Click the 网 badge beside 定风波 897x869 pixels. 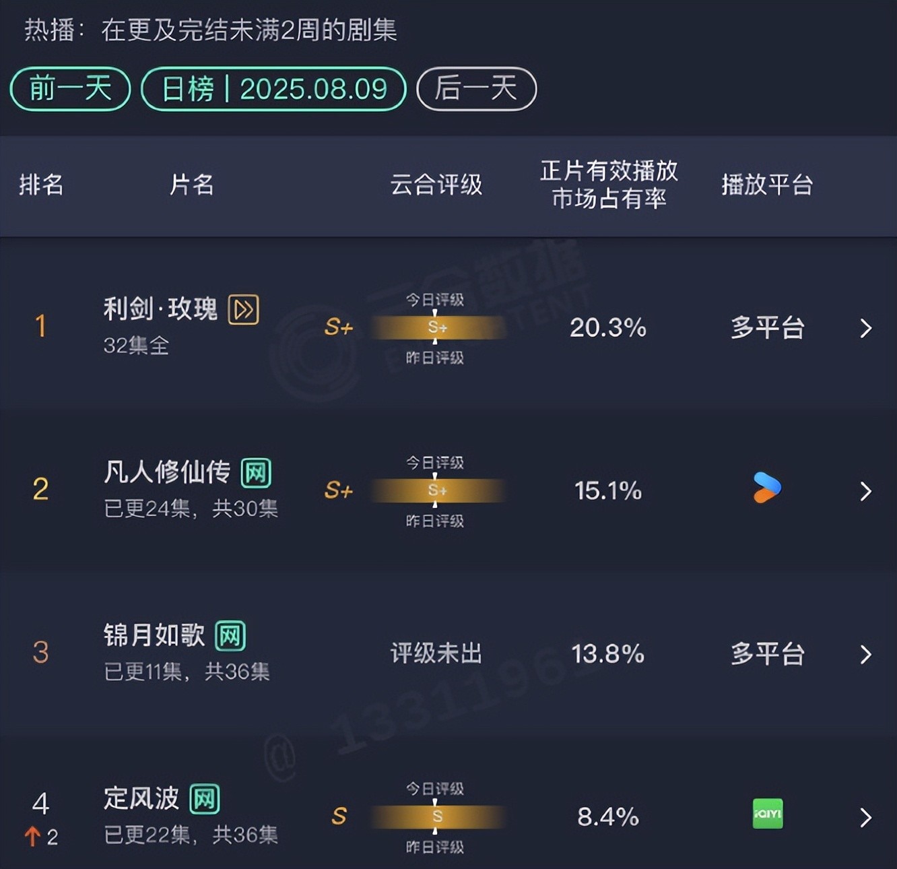click(205, 799)
